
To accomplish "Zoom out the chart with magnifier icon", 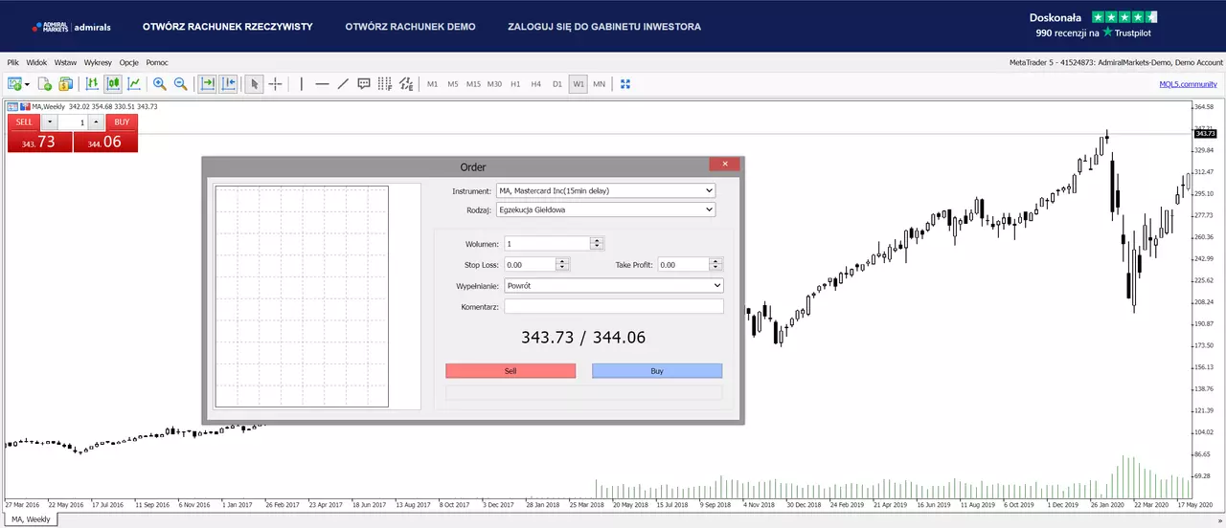I will point(180,84).
